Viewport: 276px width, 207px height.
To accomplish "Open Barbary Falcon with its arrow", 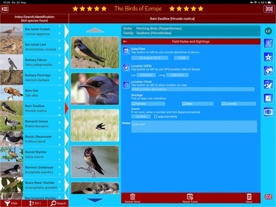I will [66, 62].
